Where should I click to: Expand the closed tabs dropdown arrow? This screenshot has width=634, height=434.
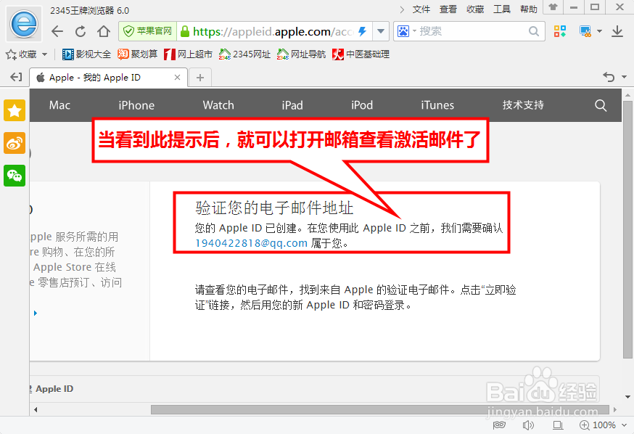coord(624,77)
